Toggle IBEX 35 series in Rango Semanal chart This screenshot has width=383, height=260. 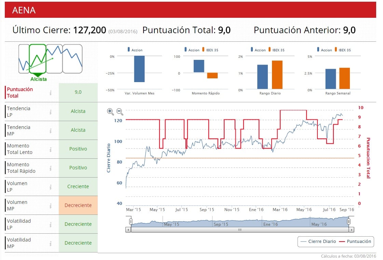coord(343,50)
